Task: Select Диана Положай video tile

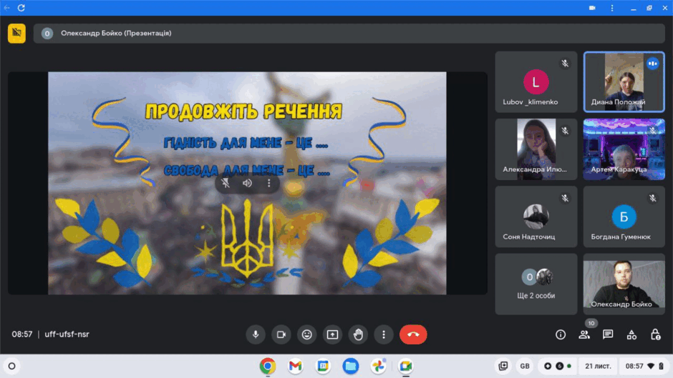Action: pyautogui.click(x=624, y=82)
